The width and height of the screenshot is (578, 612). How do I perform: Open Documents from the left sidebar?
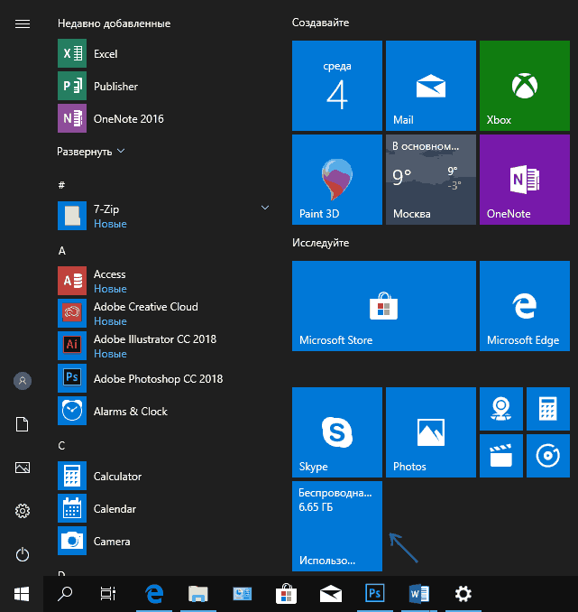point(23,424)
